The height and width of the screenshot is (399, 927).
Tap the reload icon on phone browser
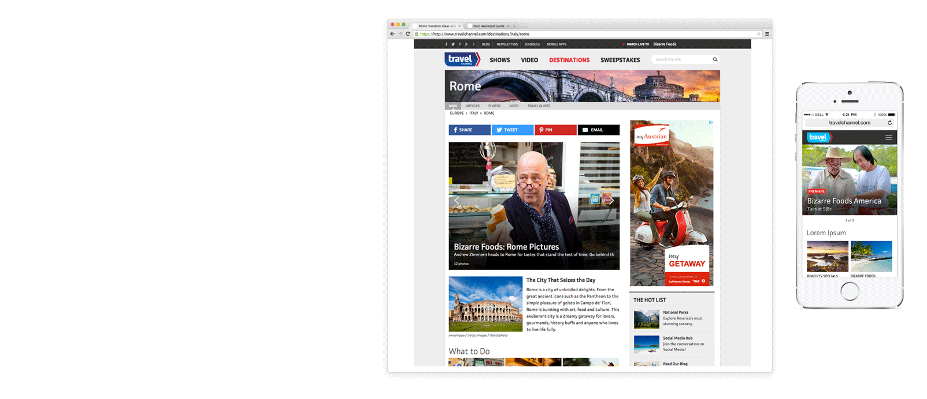(x=889, y=123)
